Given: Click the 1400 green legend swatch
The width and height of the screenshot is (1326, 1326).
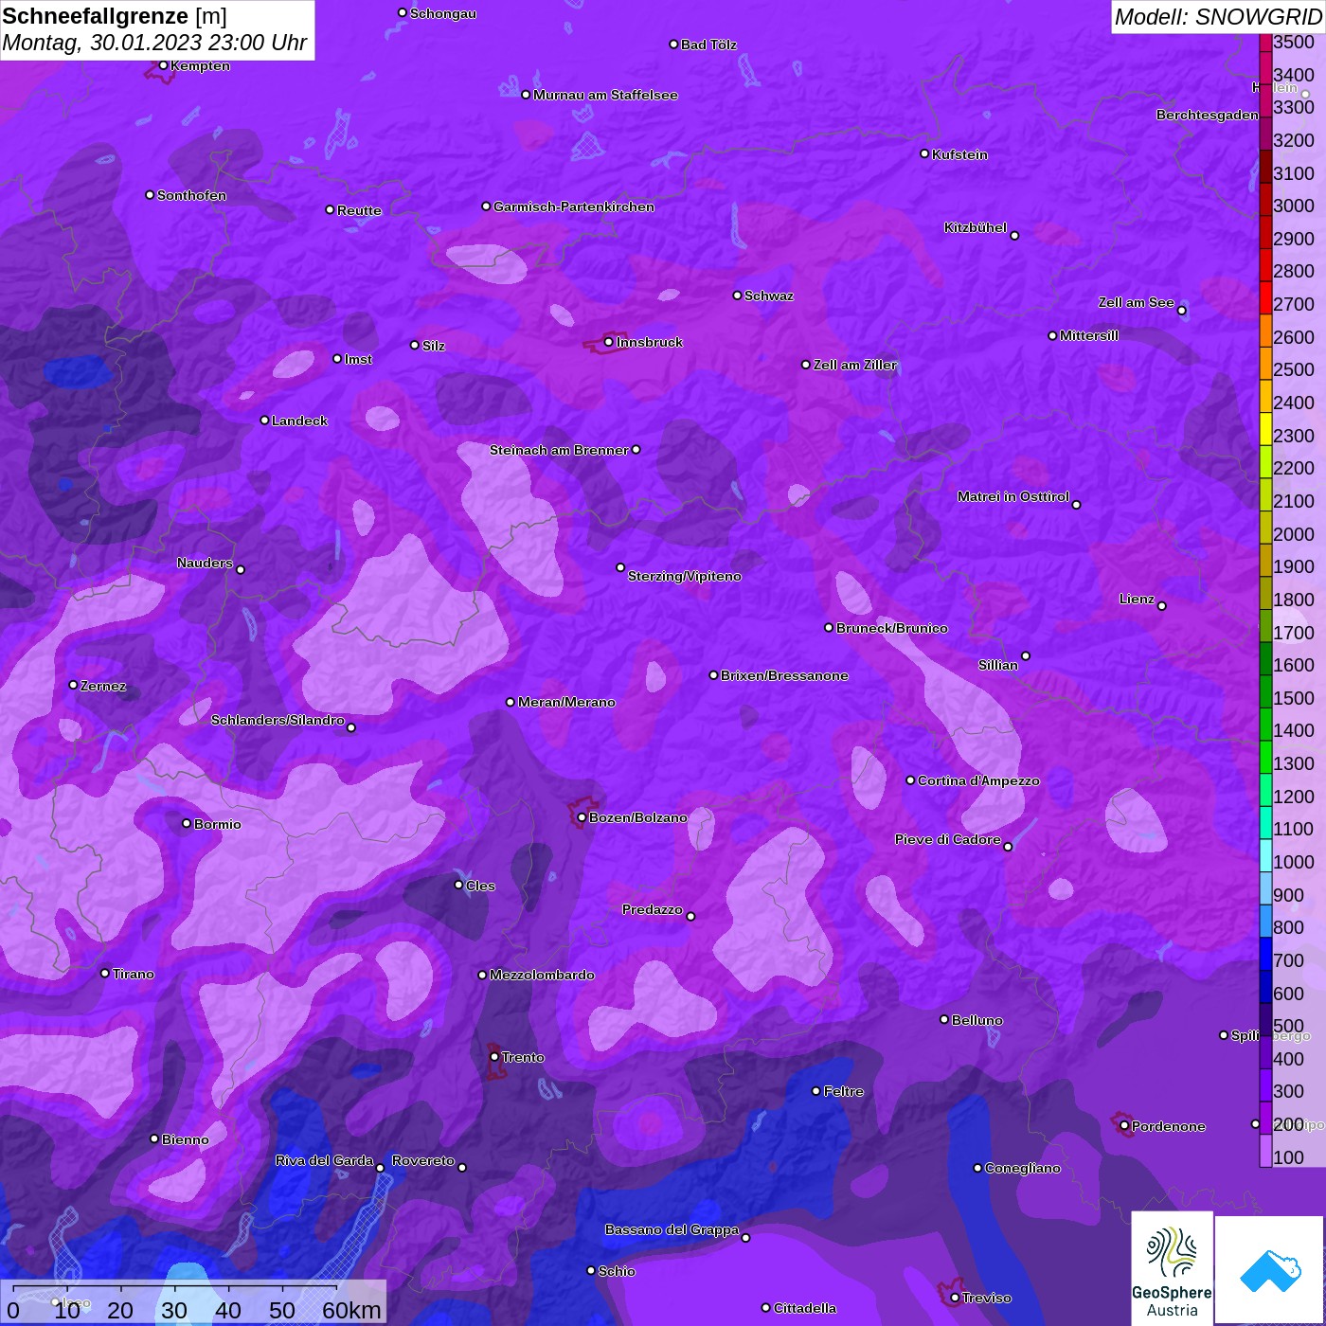Looking at the screenshot, I should pyautogui.click(x=1265, y=723).
